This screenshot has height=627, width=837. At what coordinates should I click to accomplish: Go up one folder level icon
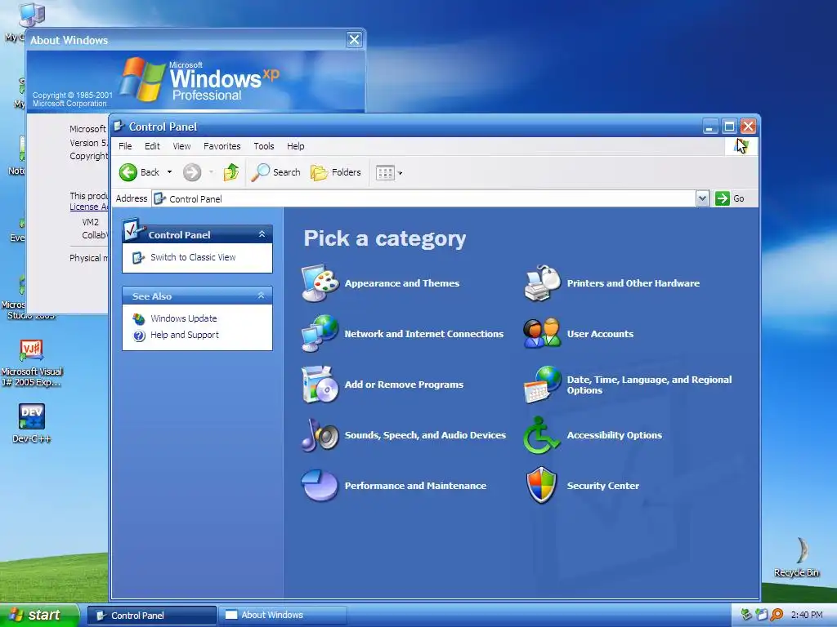pyautogui.click(x=231, y=172)
